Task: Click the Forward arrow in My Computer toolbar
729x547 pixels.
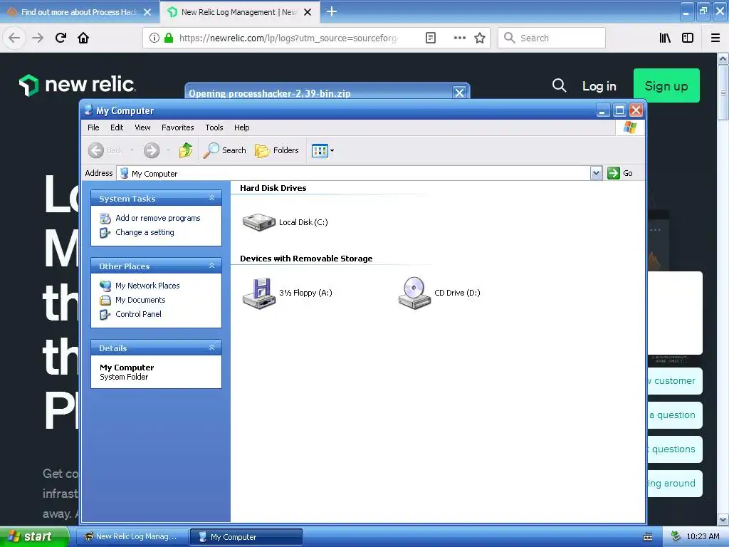Action: click(152, 150)
